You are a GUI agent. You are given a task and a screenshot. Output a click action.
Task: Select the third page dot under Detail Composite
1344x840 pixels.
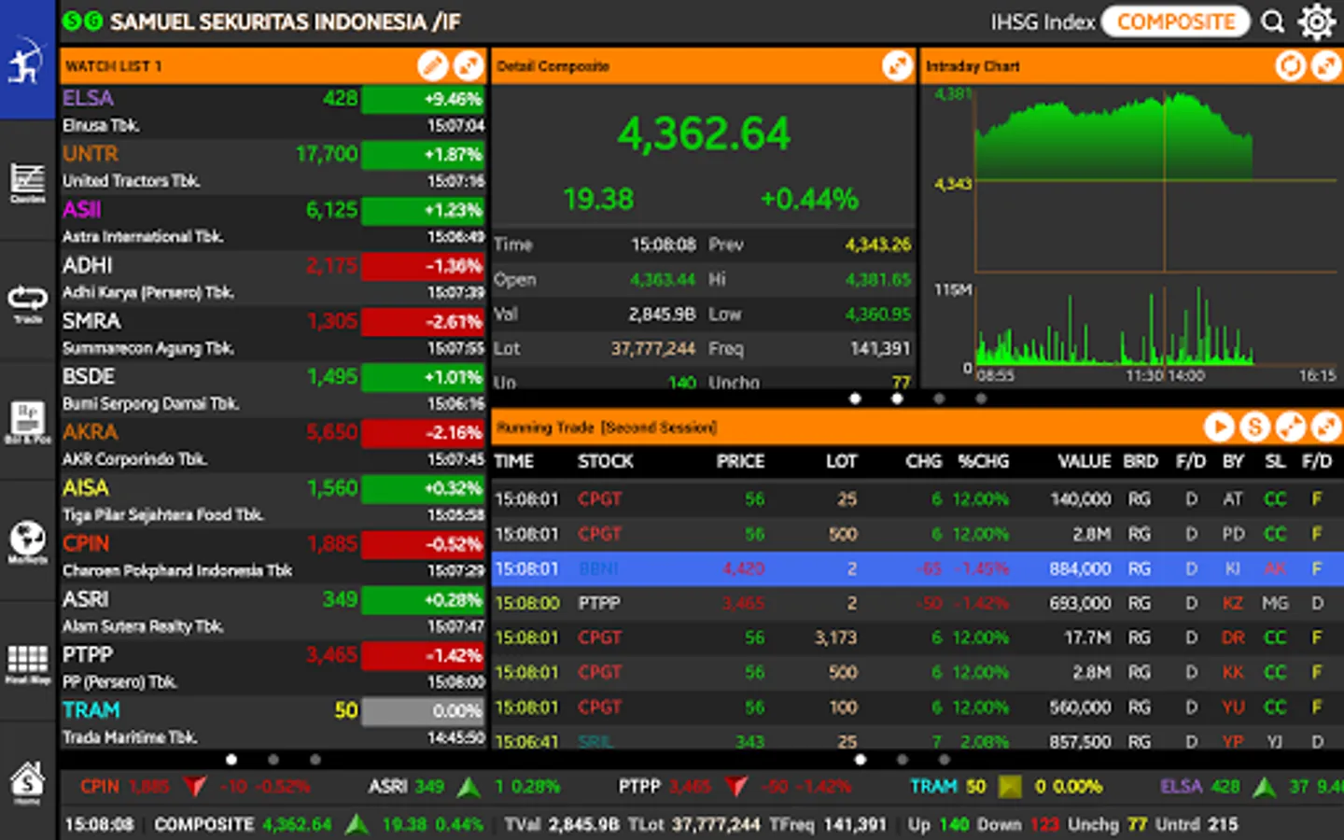coord(939,399)
